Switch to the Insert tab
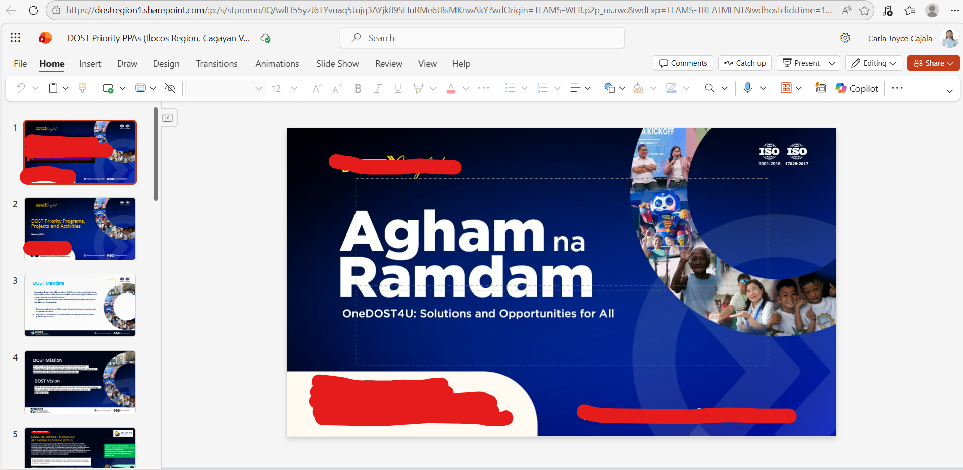The height and width of the screenshot is (470, 963). 90,64
